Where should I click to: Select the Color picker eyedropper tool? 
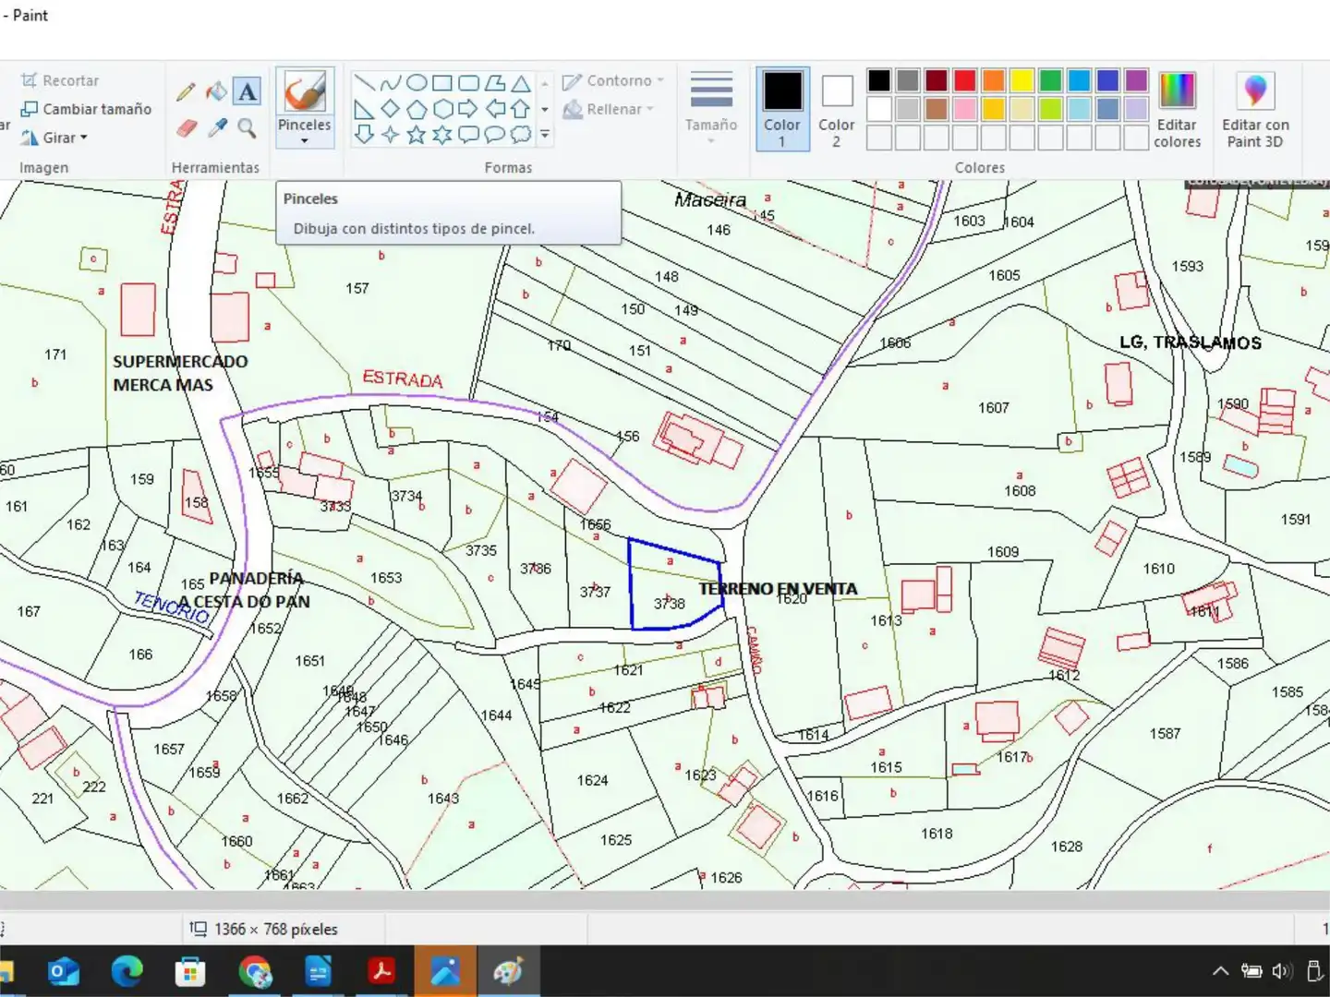[216, 127]
